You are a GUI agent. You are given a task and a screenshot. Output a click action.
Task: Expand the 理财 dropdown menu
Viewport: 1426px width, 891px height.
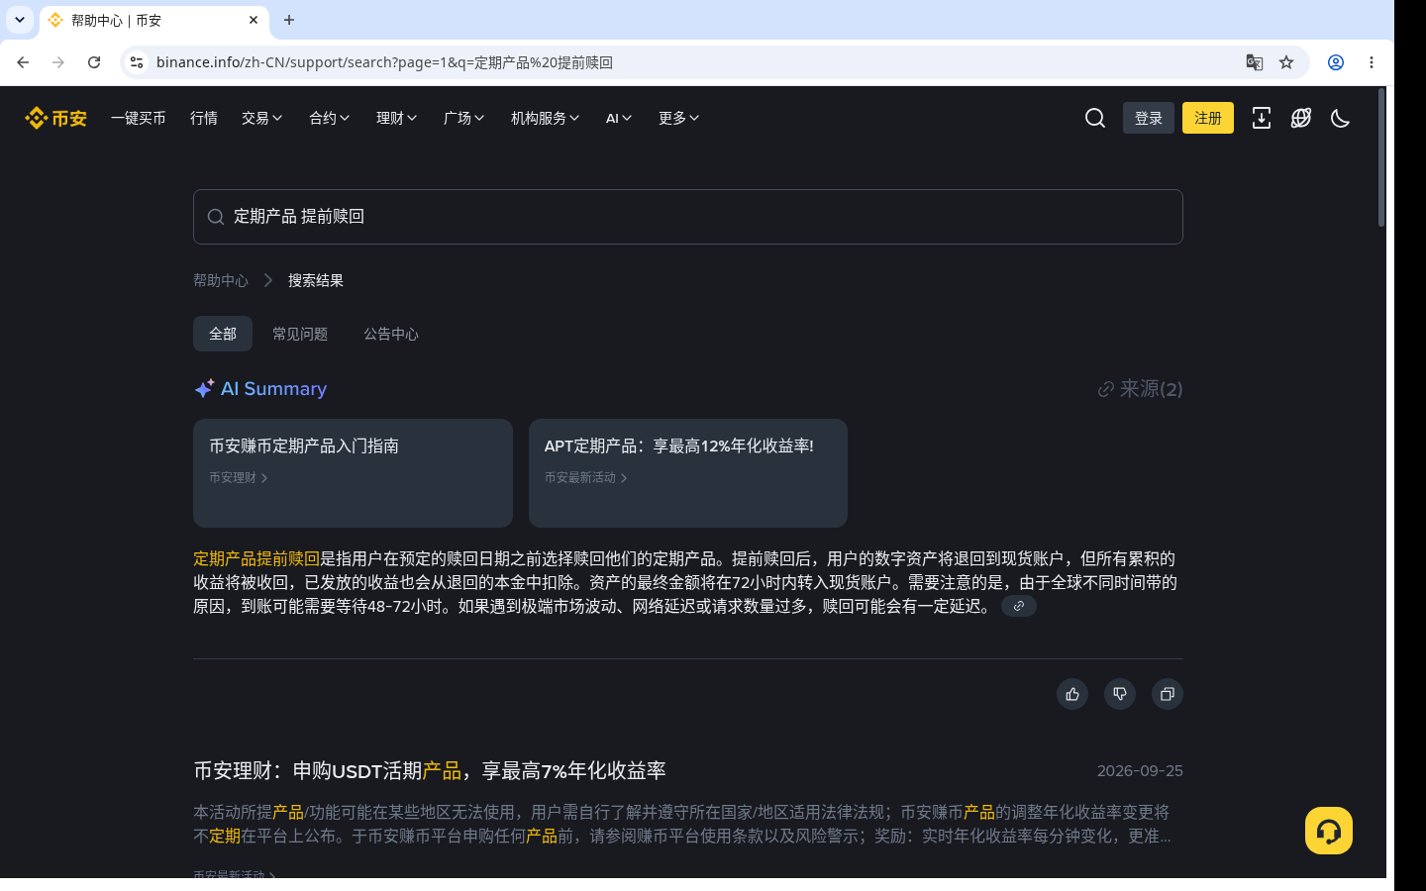[x=397, y=118]
